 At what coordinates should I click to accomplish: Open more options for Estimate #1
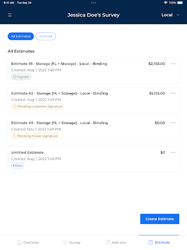pos(173,63)
